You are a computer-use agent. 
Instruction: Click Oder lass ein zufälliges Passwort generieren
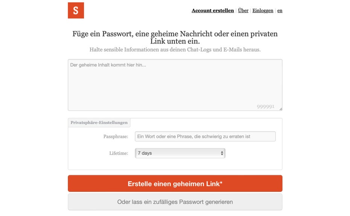pyautogui.click(x=175, y=202)
